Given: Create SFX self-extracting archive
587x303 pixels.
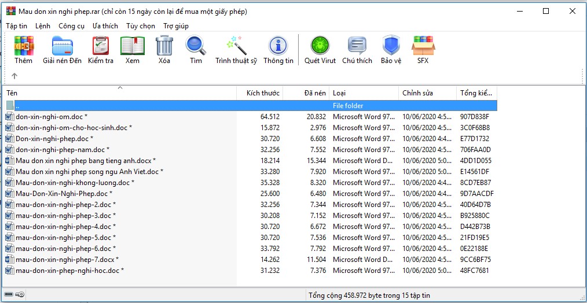Looking at the screenshot, I should 423,46.
